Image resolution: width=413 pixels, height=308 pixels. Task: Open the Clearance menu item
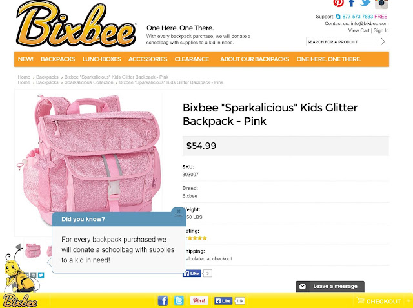tap(192, 59)
